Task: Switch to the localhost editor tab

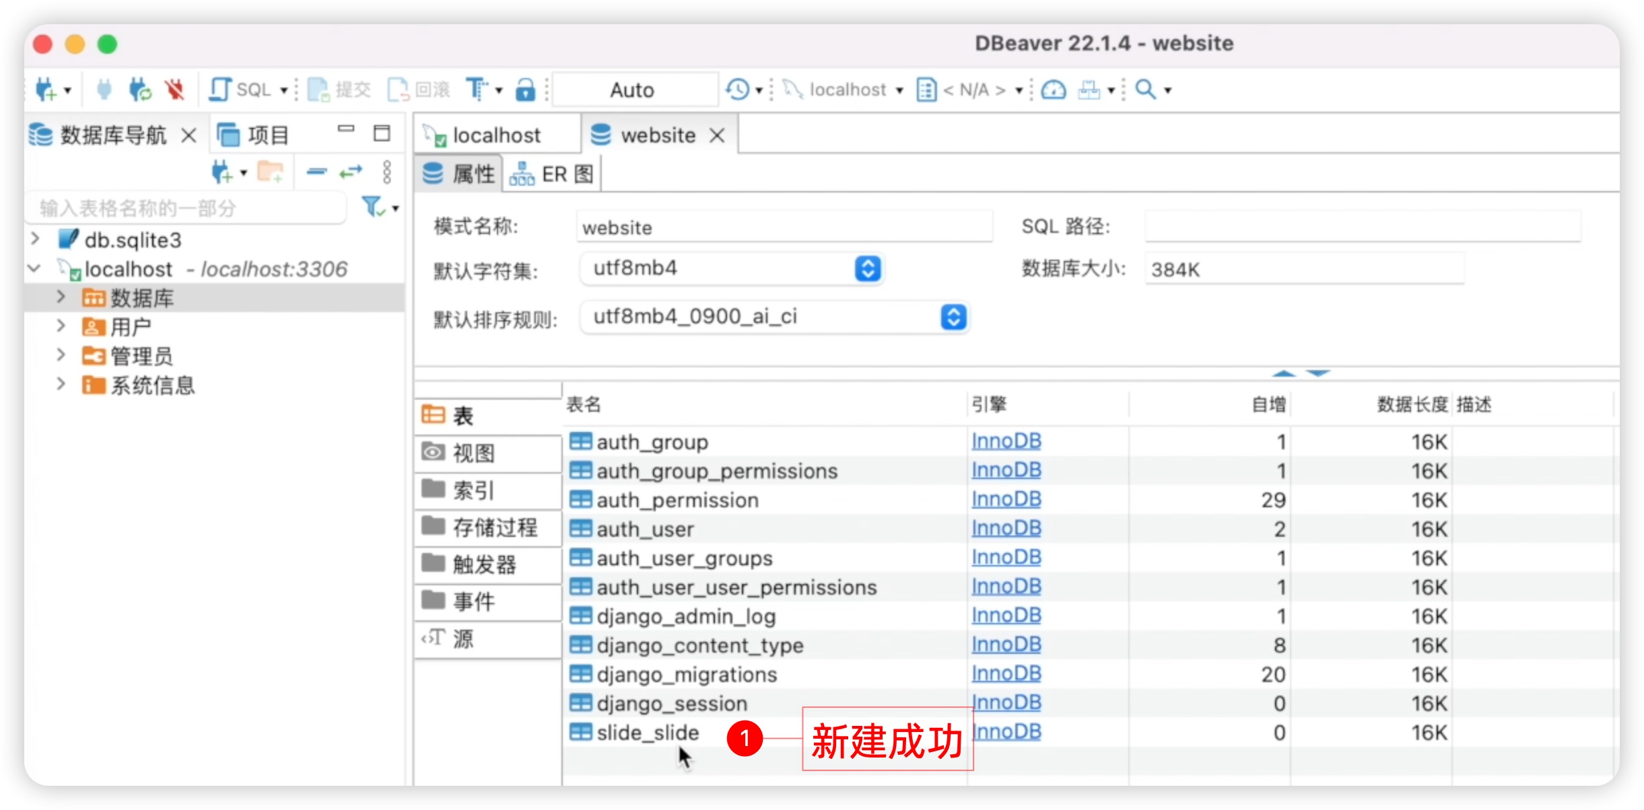Action: pos(497,136)
